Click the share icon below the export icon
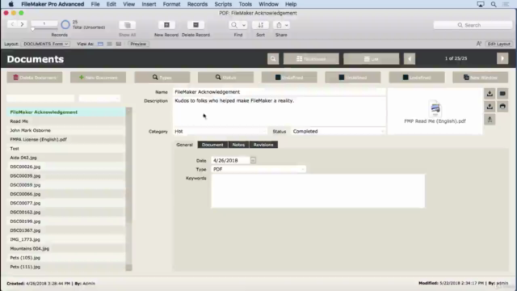The width and height of the screenshot is (517, 291). [x=490, y=120]
